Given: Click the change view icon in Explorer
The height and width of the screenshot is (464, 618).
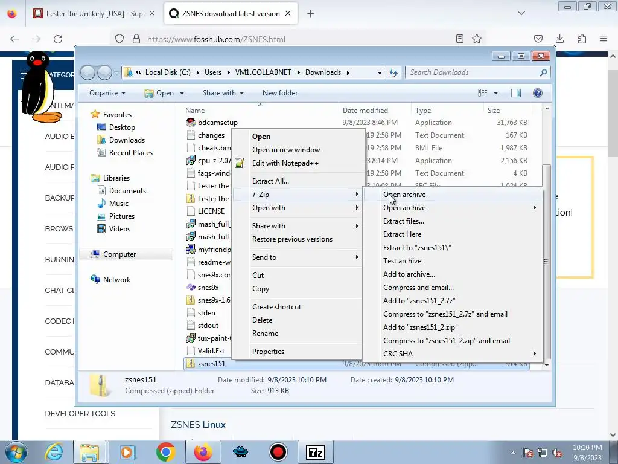Looking at the screenshot, I should [483, 92].
